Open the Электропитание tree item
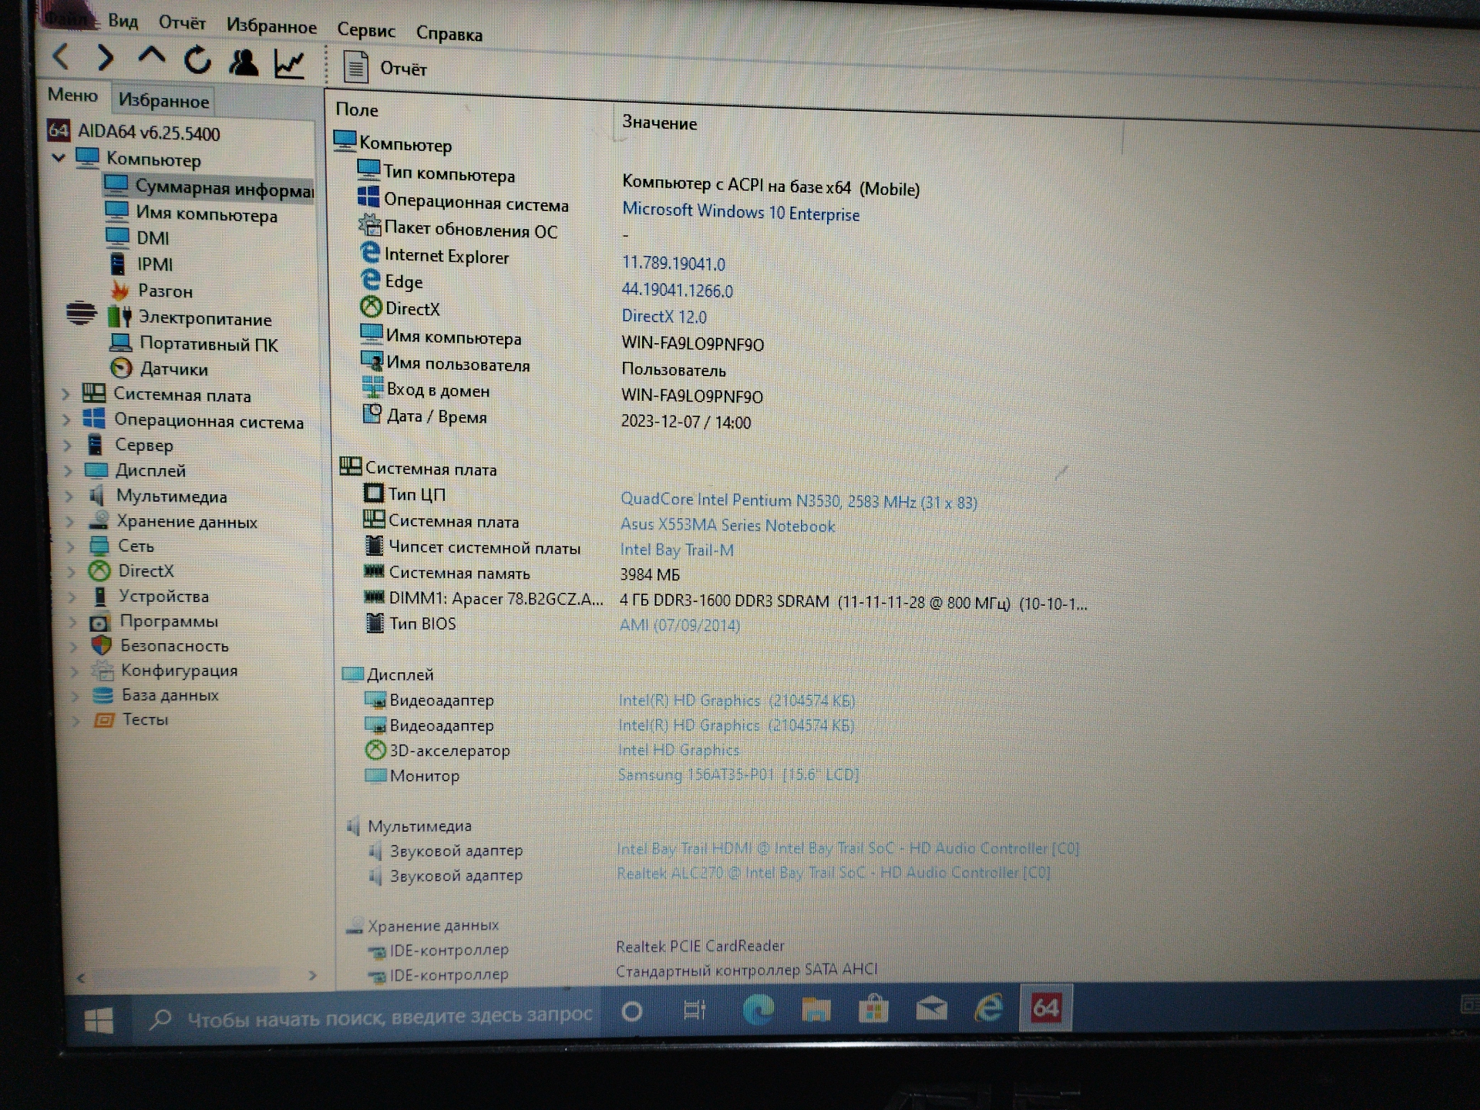This screenshot has height=1110, width=1480. pyautogui.click(x=205, y=318)
